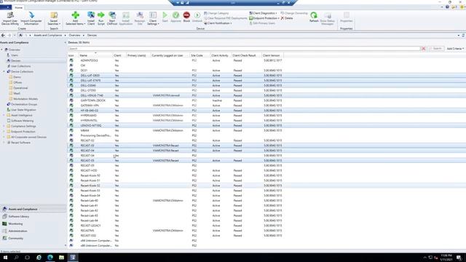Select User State Migration node
The image size is (466, 262).
point(23,110)
